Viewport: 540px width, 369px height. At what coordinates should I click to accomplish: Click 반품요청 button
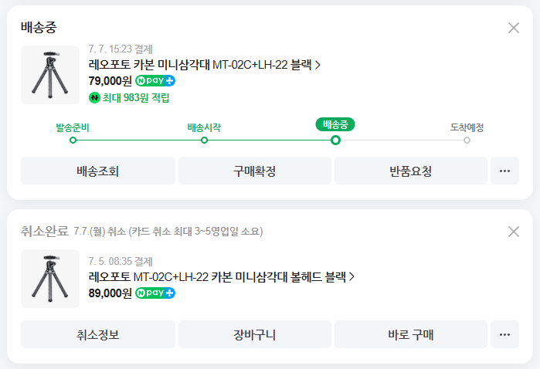tap(411, 171)
